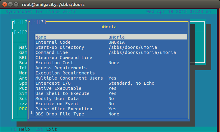This screenshot has height=132, width=220.
Task: Toggle the Modify User Data setting
Action: coord(57,99)
